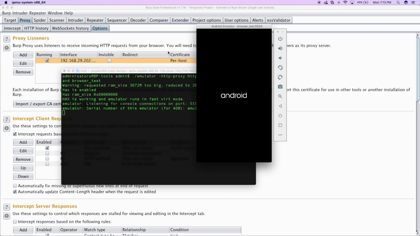420x236 pixels.
Task: Switch to the HTTP history sub-tab
Action: [36, 28]
